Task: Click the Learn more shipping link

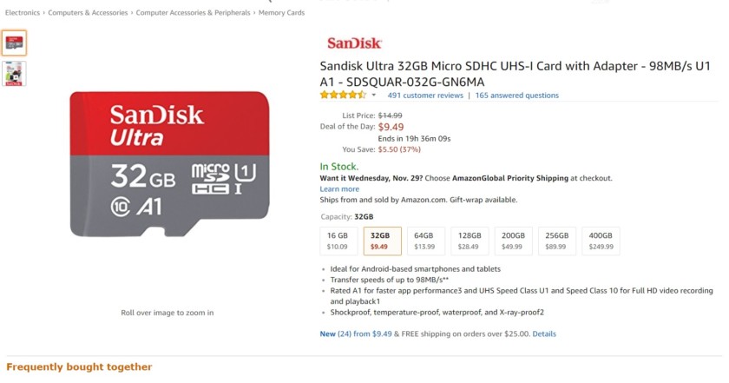Action: tap(339, 189)
